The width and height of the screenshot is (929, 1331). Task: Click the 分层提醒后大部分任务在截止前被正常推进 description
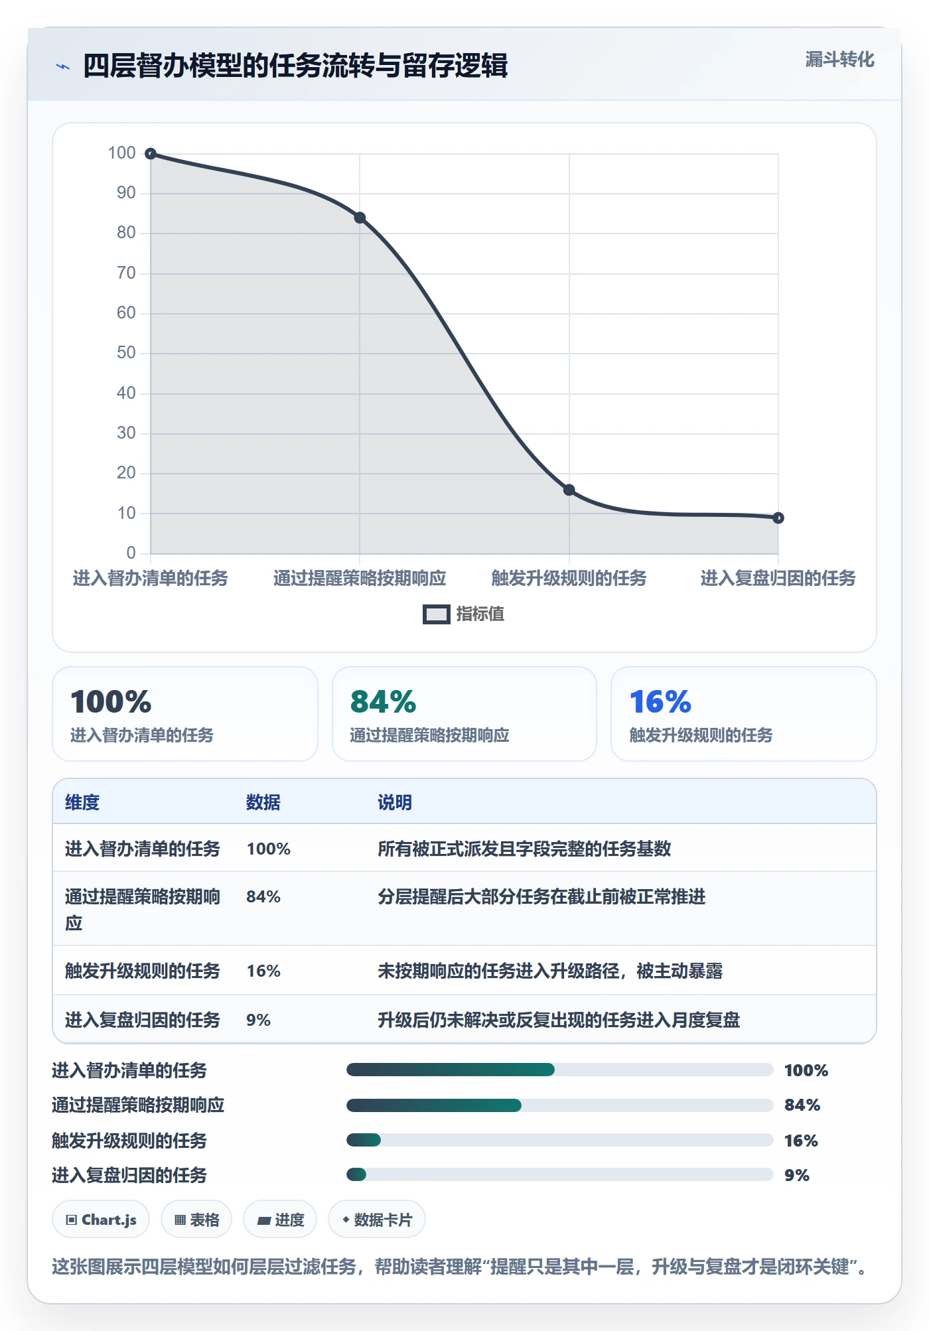pos(541,896)
